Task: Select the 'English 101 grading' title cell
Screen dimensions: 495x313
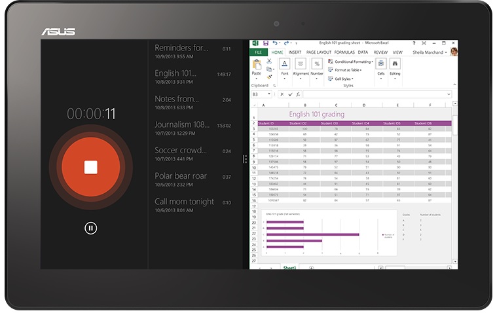Action: [317, 115]
